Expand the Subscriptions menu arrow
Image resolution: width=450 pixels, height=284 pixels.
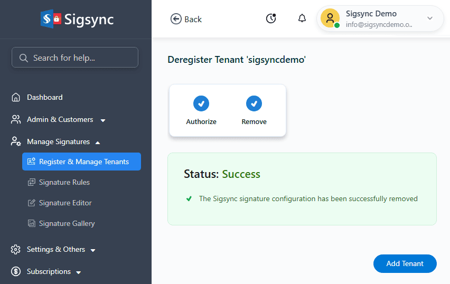[x=79, y=272]
